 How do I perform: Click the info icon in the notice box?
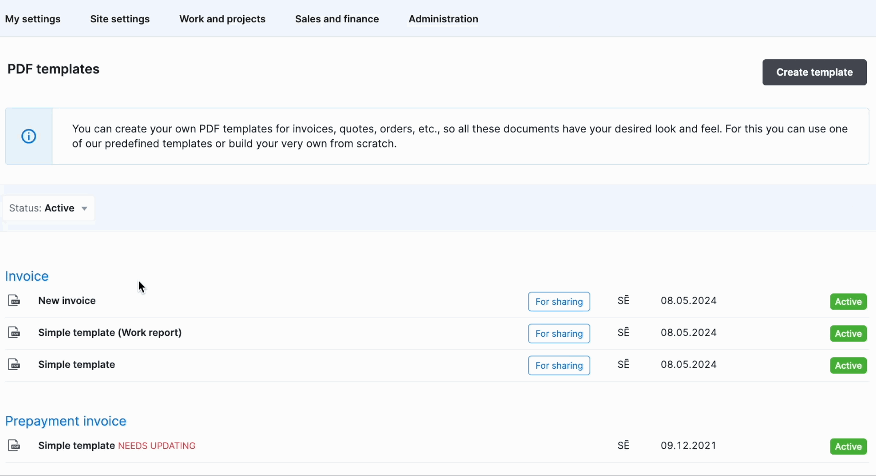[29, 136]
